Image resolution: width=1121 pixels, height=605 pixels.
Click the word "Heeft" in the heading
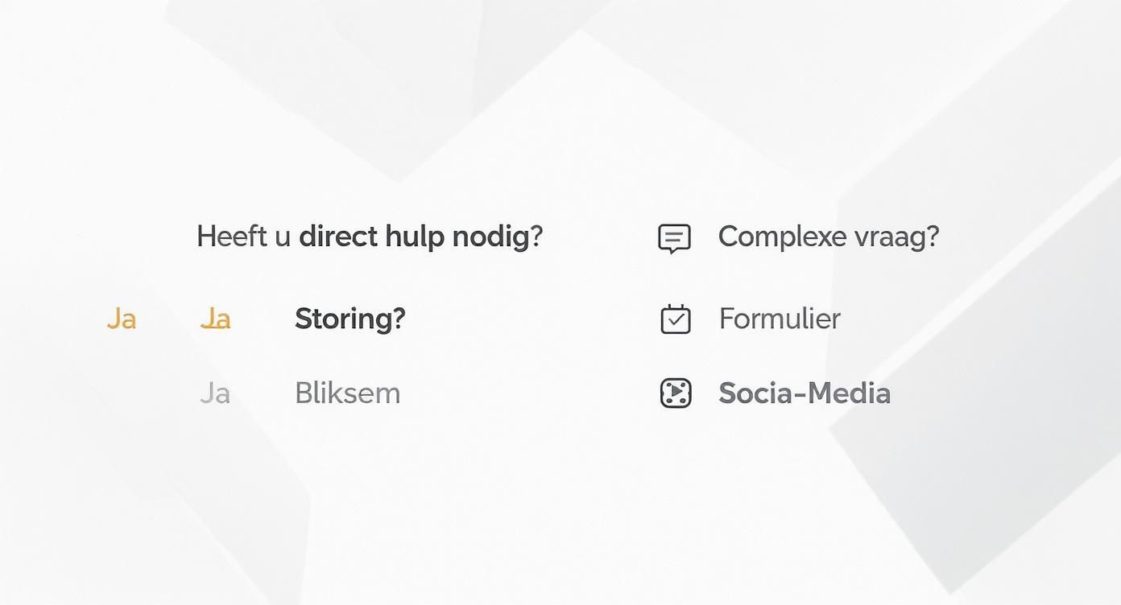(232, 237)
